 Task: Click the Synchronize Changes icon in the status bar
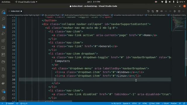point(17,104)
